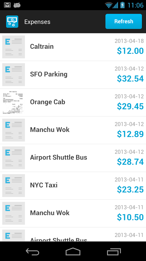Viewport: 146px width, 261px height.
Task: Open the Caltrain placeholder receipt thumbnail
Action: (14, 47)
